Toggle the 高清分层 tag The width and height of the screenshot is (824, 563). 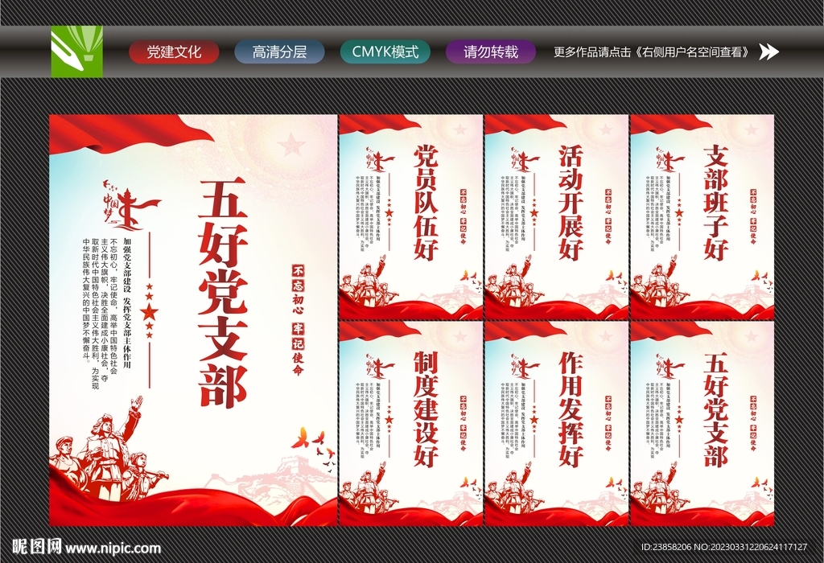(278, 51)
